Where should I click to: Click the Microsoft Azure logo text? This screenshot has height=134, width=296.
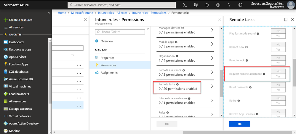pyautogui.click(x=16, y=5)
